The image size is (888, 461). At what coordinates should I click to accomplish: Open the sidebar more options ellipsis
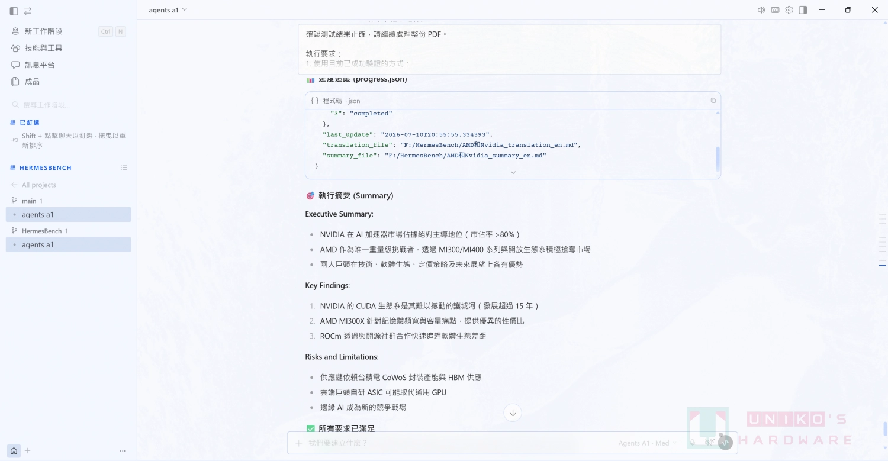pyautogui.click(x=123, y=450)
